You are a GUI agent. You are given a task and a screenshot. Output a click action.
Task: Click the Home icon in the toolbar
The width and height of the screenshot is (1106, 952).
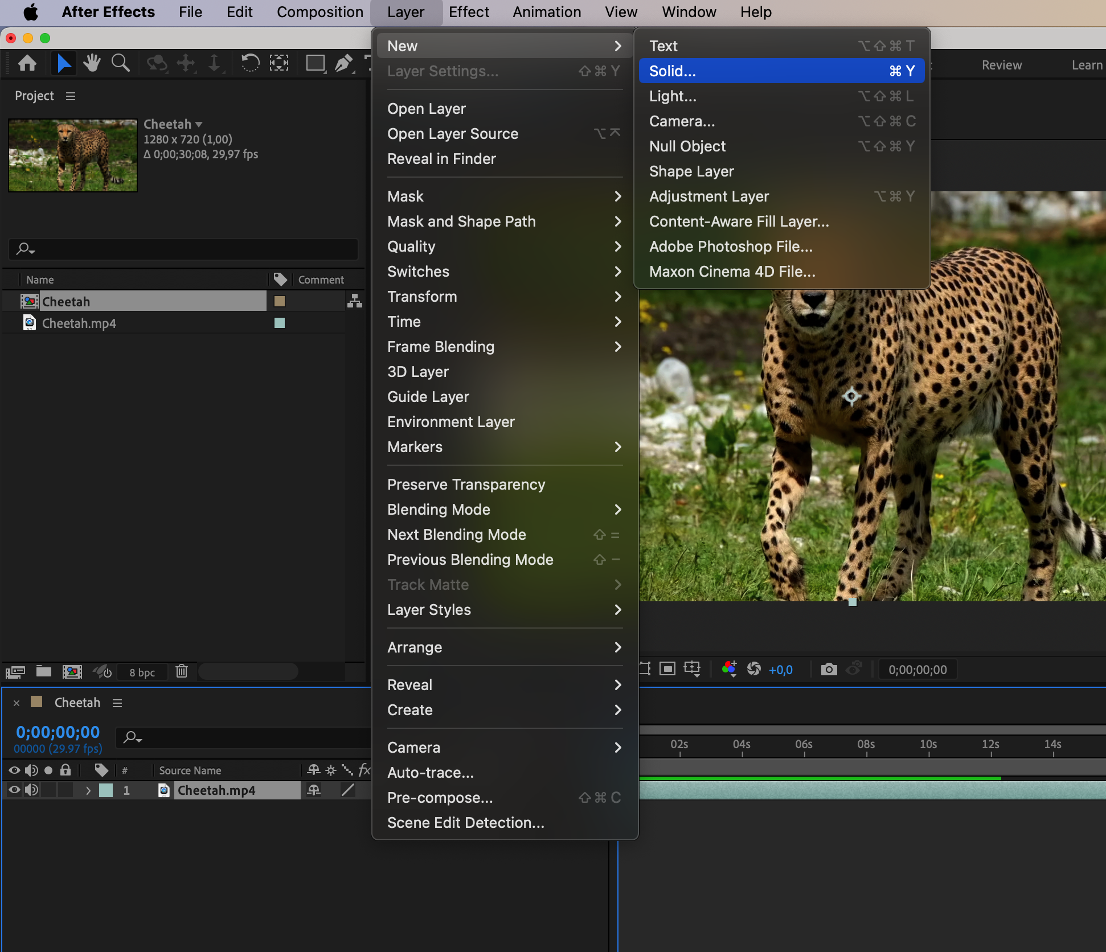27,63
